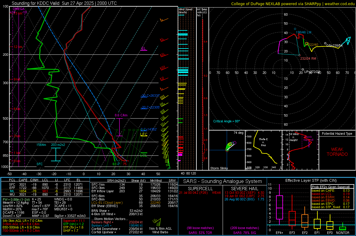Viewport: 356px width, 236px height.
Task: Select the MU parcel row in table
Action: (46, 194)
